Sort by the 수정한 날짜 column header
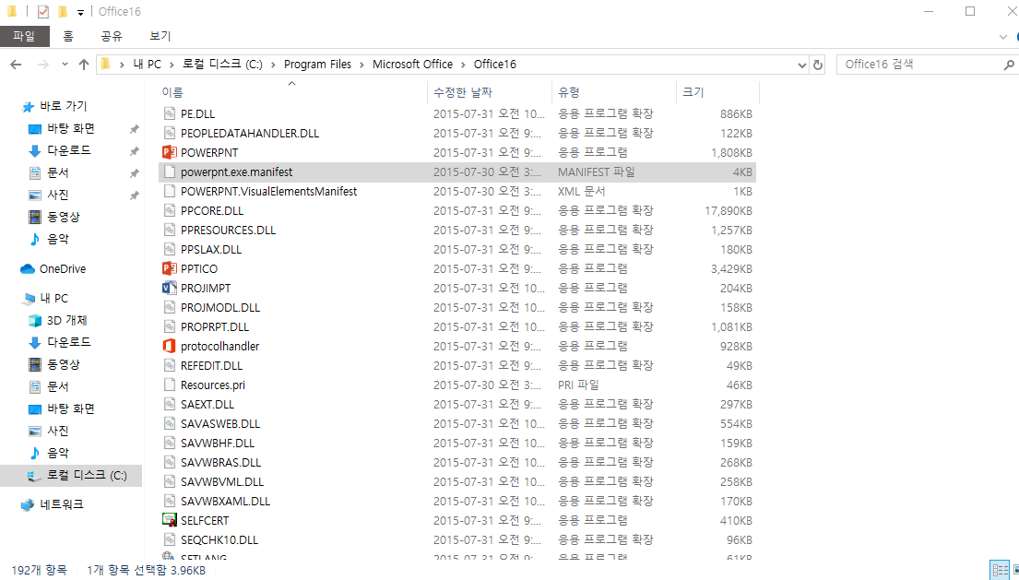 [x=490, y=92]
